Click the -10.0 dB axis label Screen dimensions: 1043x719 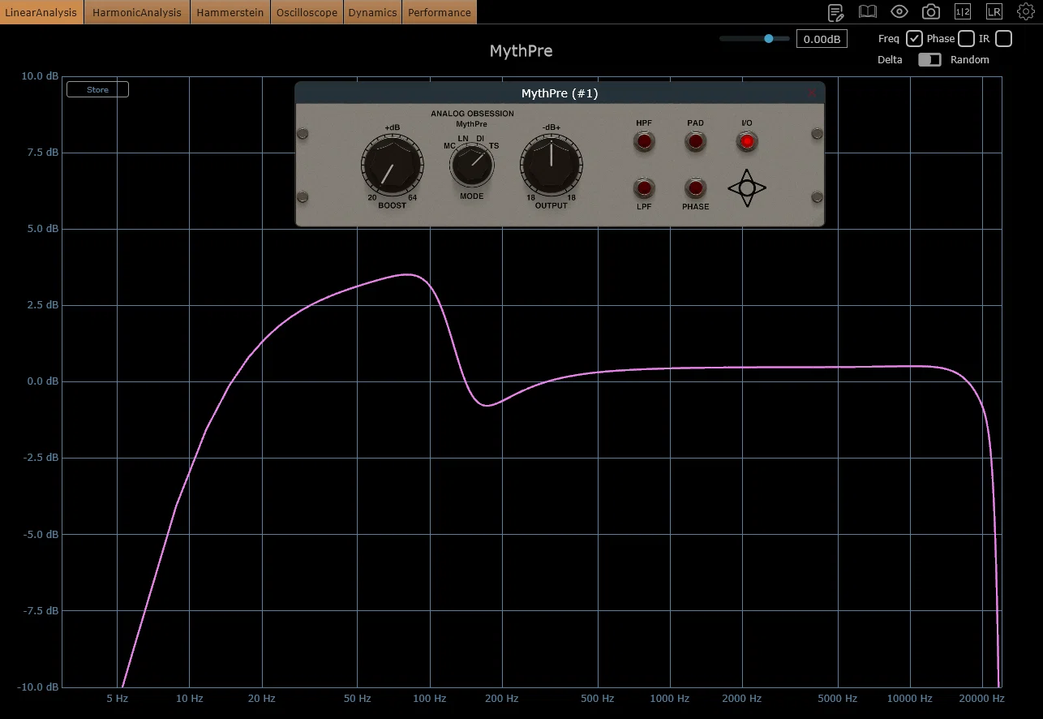point(38,687)
